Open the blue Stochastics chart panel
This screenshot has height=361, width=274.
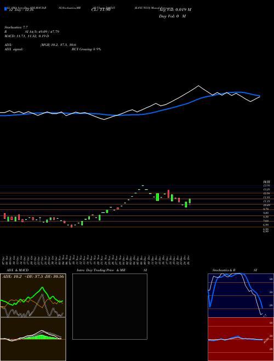tap(241, 295)
